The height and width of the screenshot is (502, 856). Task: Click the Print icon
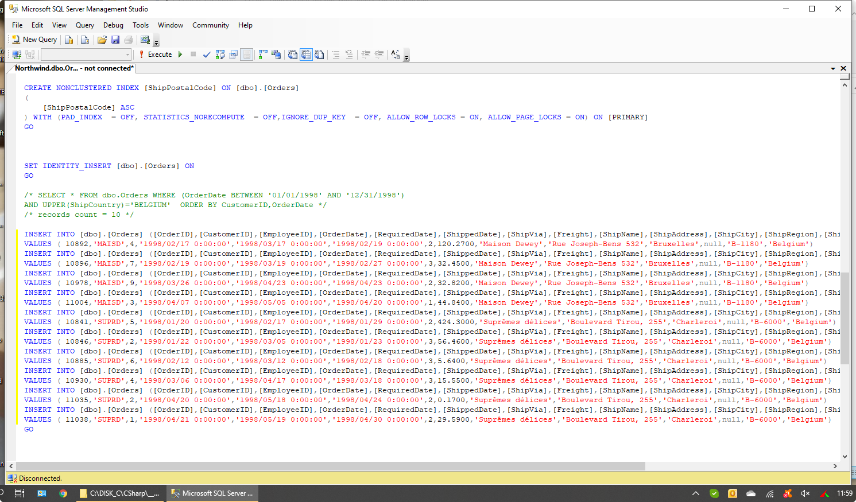click(129, 40)
